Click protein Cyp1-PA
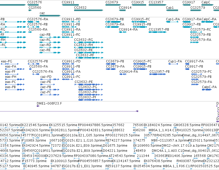219x170 pixels. tap(173, 64)
